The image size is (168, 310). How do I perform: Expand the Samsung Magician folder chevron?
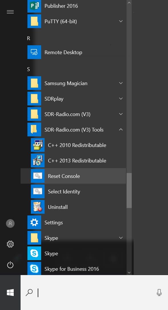click(x=121, y=83)
